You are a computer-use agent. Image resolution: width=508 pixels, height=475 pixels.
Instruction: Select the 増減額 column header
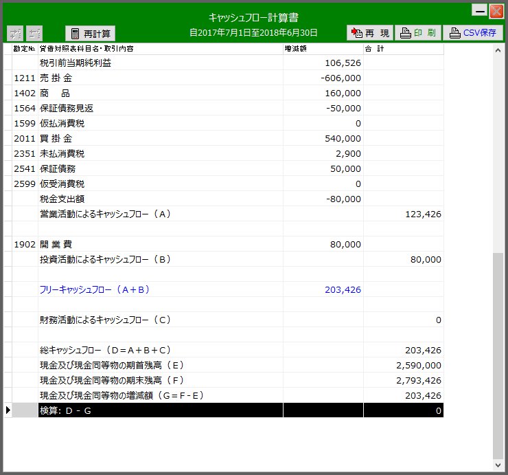[x=323, y=49]
